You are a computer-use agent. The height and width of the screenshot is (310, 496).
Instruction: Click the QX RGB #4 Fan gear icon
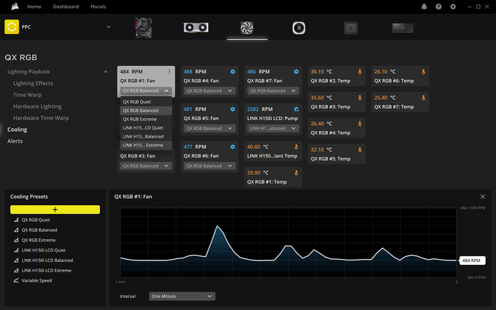(232, 72)
